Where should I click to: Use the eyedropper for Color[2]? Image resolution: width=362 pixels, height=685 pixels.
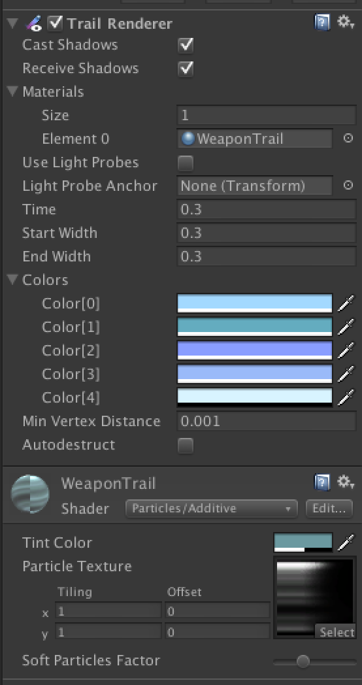tap(346, 350)
